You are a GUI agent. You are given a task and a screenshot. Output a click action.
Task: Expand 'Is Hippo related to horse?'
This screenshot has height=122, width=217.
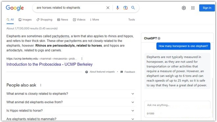[x=71, y=111]
